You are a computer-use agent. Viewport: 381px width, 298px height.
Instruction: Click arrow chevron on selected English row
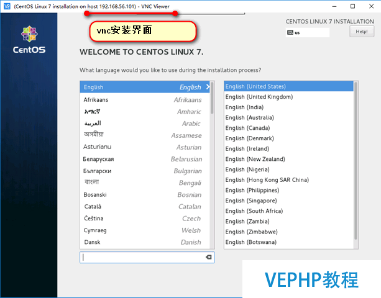[208, 87]
